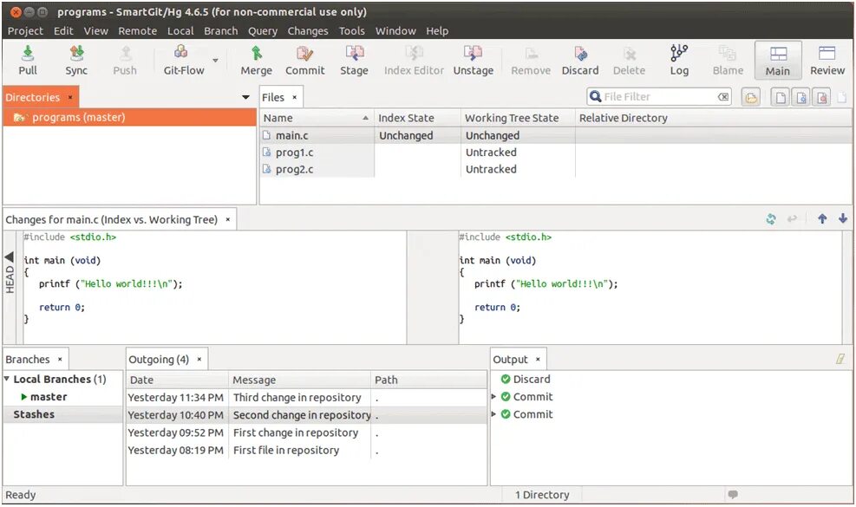This screenshot has height=507, width=856.
Task: Click the Pull toolbar icon
Action: click(x=27, y=54)
